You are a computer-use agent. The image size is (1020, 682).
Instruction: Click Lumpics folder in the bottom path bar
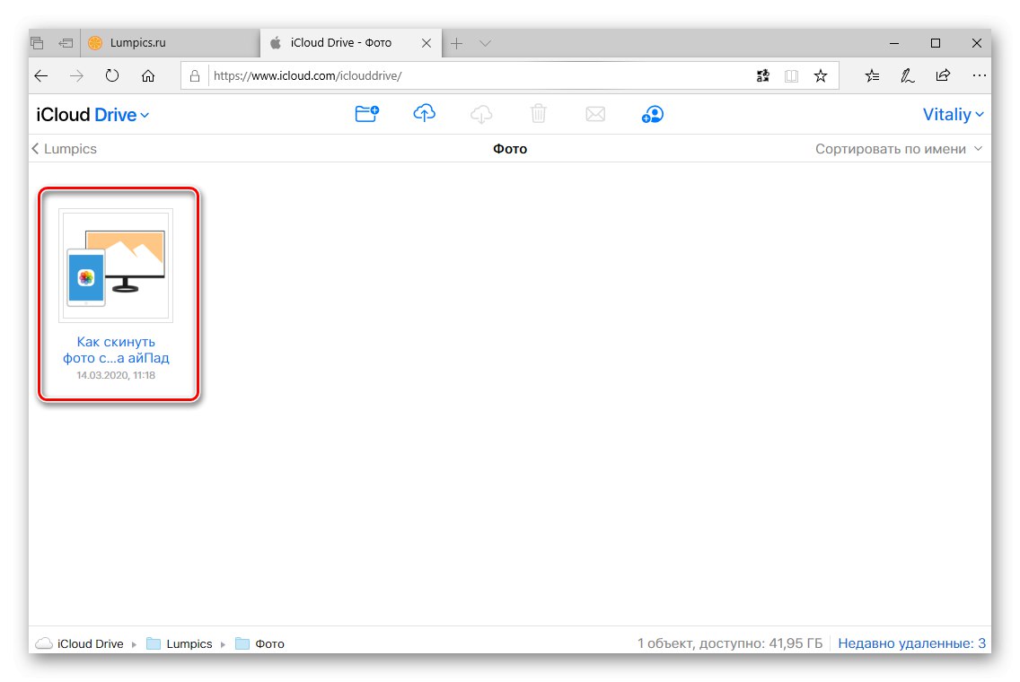[180, 643]
